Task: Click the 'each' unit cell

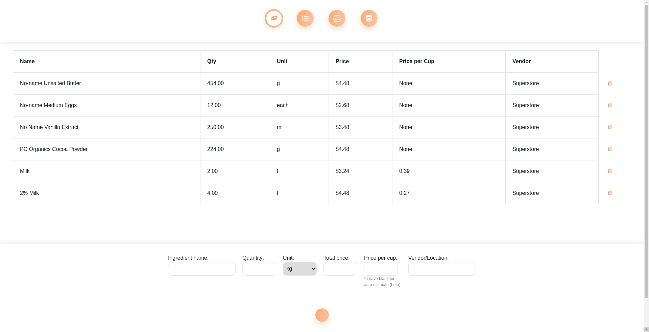Action: tap(299, 105)
